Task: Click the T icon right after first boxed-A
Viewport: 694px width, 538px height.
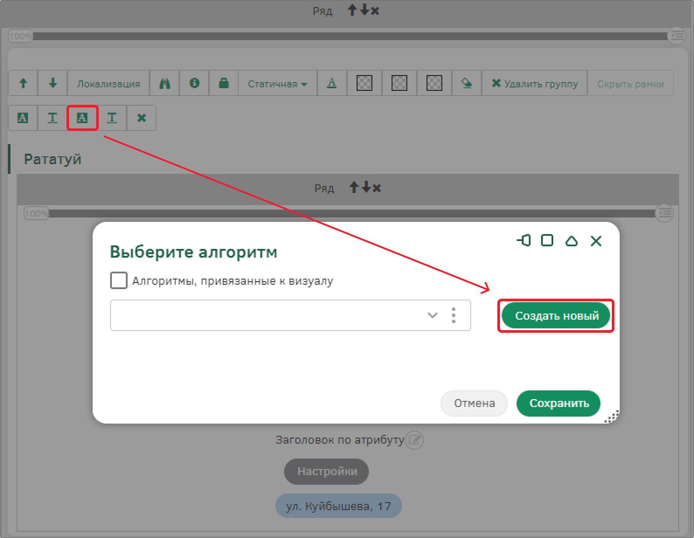Action: (x=52, y=117)
